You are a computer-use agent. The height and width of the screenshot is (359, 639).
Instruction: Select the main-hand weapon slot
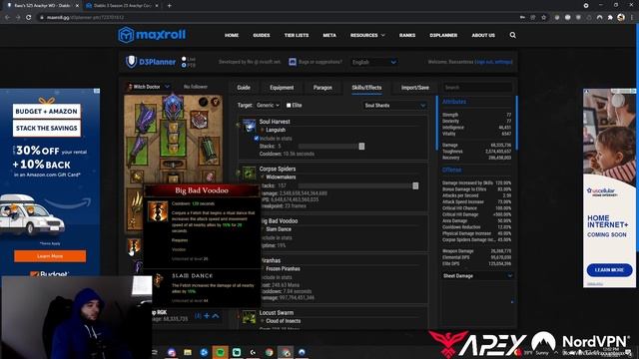(136, 209)
